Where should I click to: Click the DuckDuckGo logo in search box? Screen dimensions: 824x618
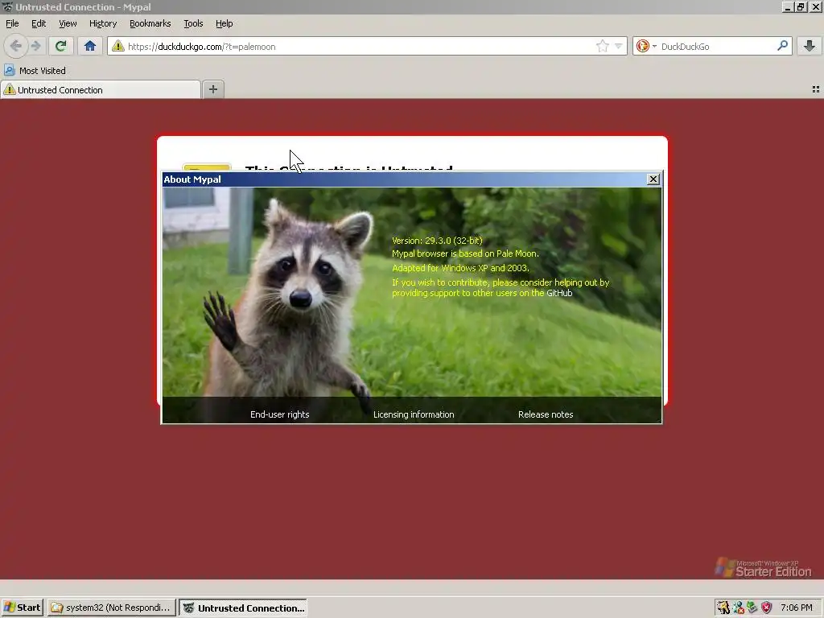[642, 46]
